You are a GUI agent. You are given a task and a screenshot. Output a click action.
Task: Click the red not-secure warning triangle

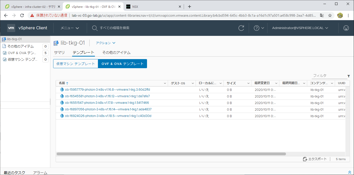(x=32, y=15)
